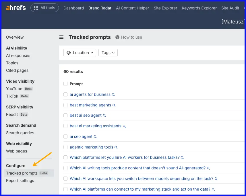The height and width of the screenshot is (196, 246).
Task: Check the 'best marketing agents' row
Action: click(65, 105)
